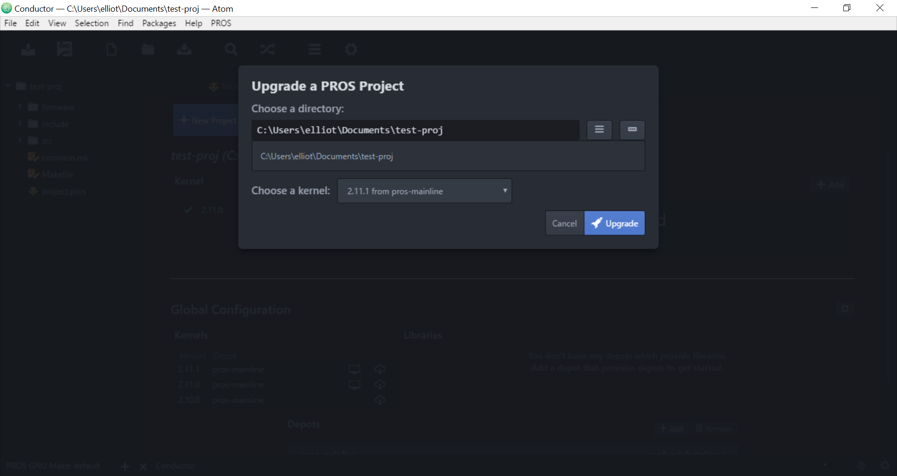Image resolution: width=897 pixels, height=476 pixels.
Task: Click PROS logo icon in status bar
Action: [861, 466]
